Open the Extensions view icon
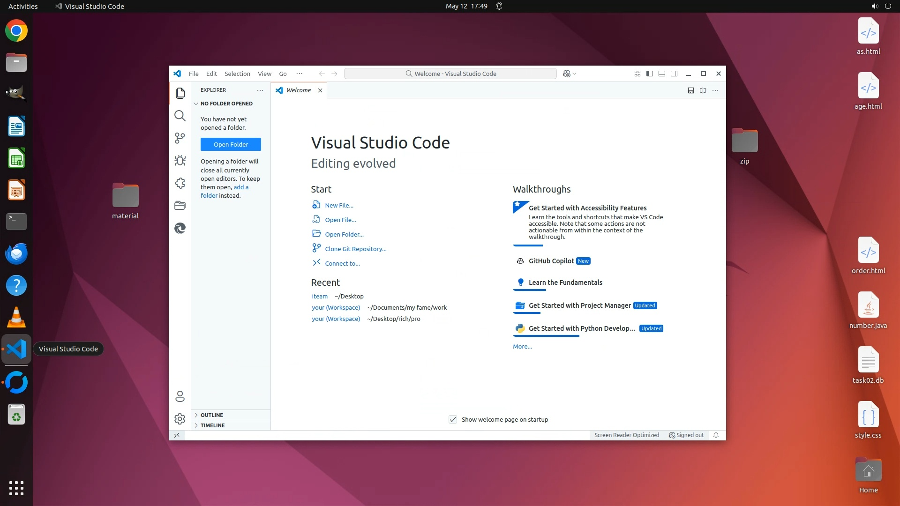Image resolution: width=900 pixels, height=506 pixels. pyautogui.click(x=180, y=183)
